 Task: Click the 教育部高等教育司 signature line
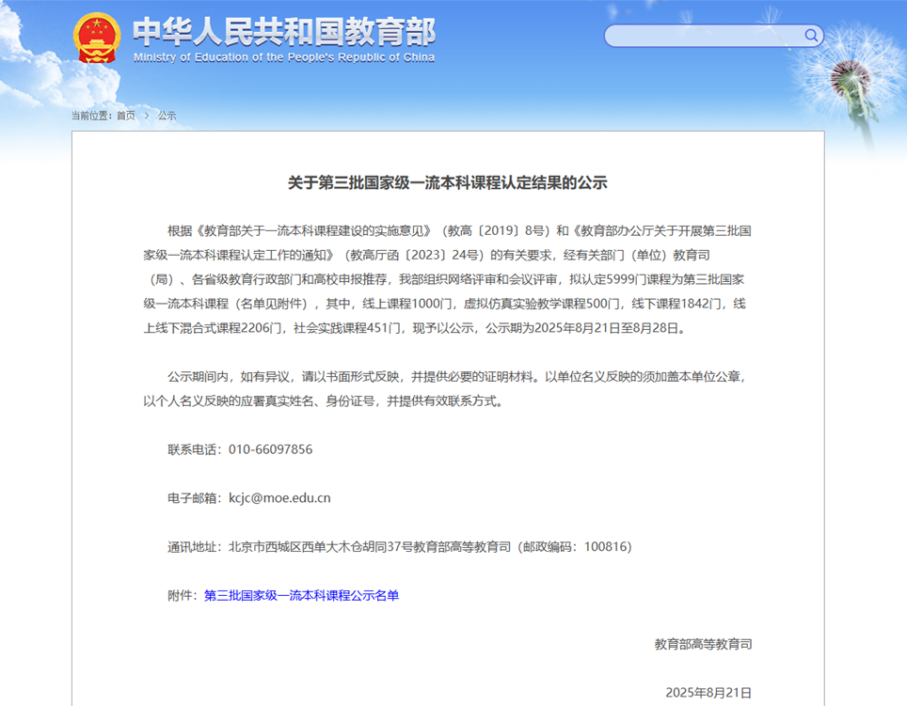703,645
